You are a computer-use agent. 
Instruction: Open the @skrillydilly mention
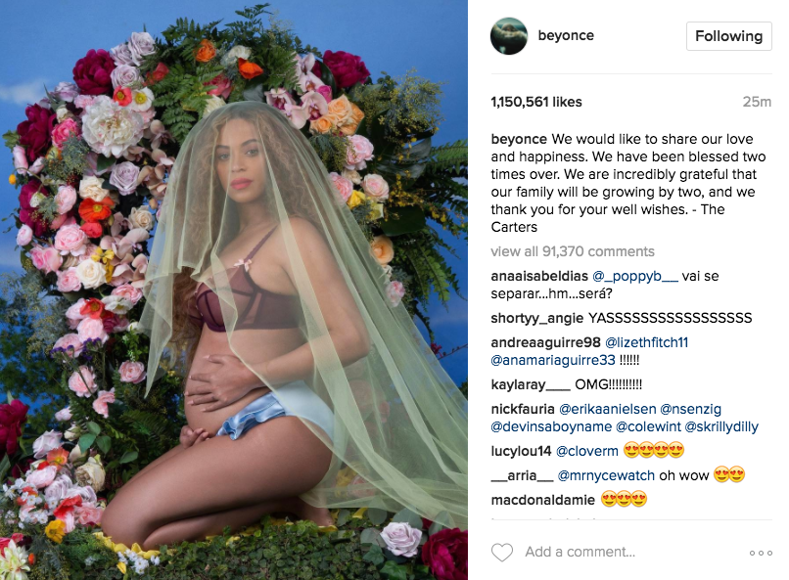[x=721, y=426]
